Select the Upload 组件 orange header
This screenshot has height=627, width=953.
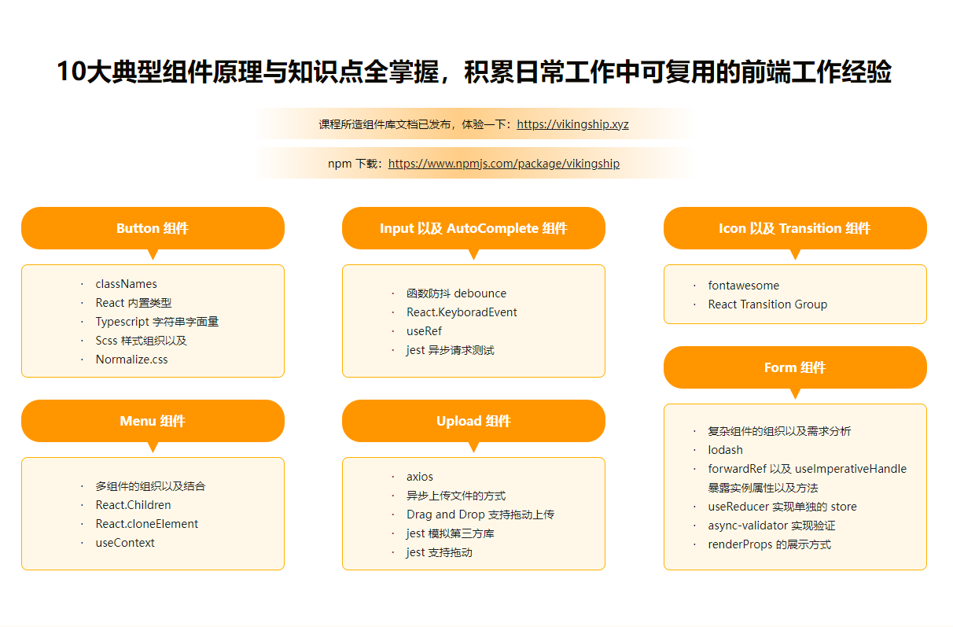473,421
